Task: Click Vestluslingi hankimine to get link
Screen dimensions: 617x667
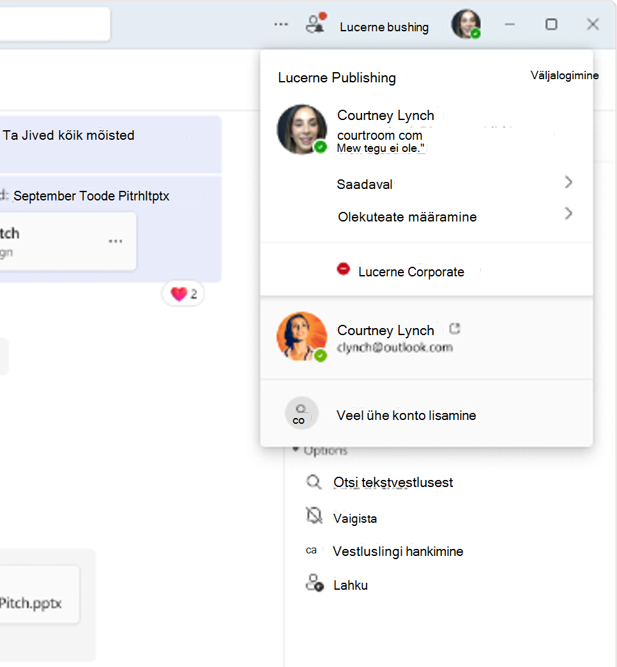Action: tap(398, 551)
